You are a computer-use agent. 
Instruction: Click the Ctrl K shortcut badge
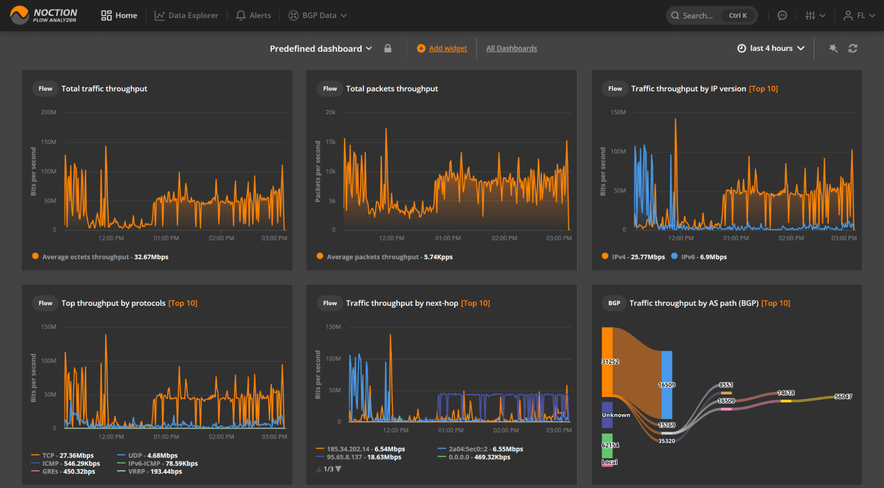738,15
